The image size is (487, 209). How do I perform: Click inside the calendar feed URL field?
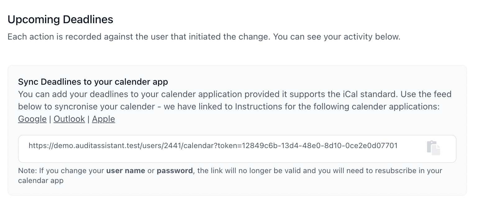(x=237, y=149)
